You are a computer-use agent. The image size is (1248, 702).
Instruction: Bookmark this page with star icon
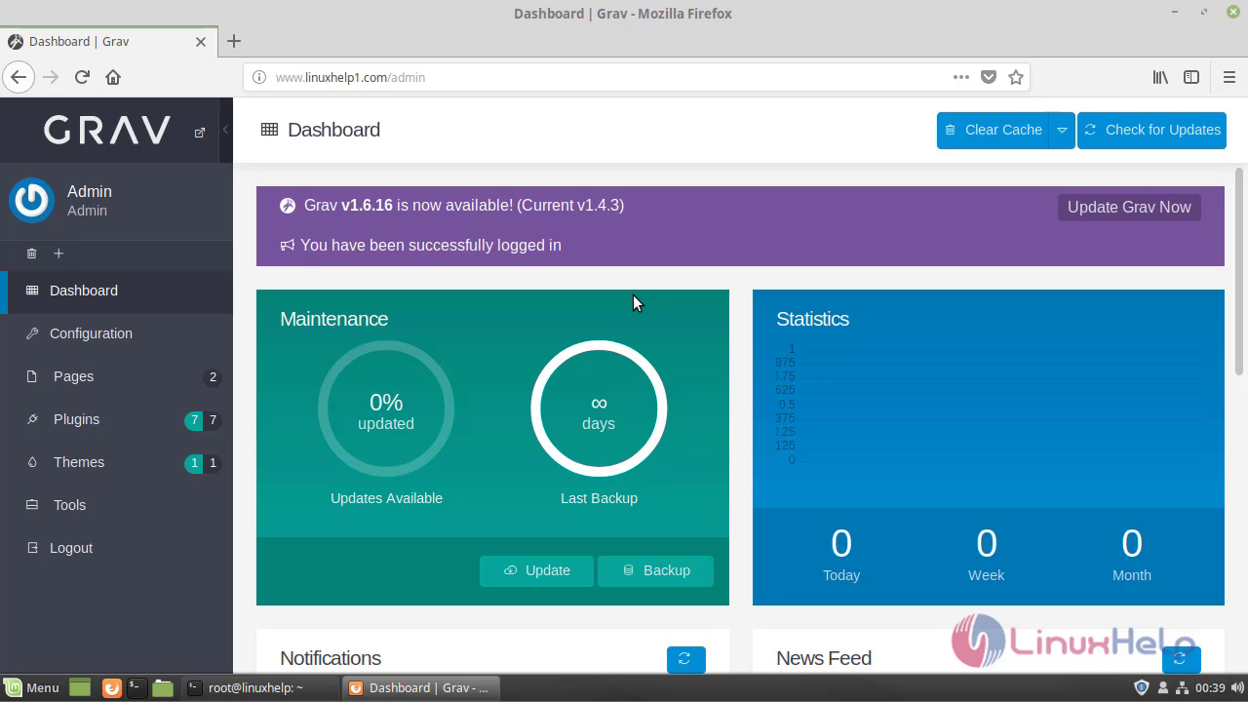tap(1016, 77)
